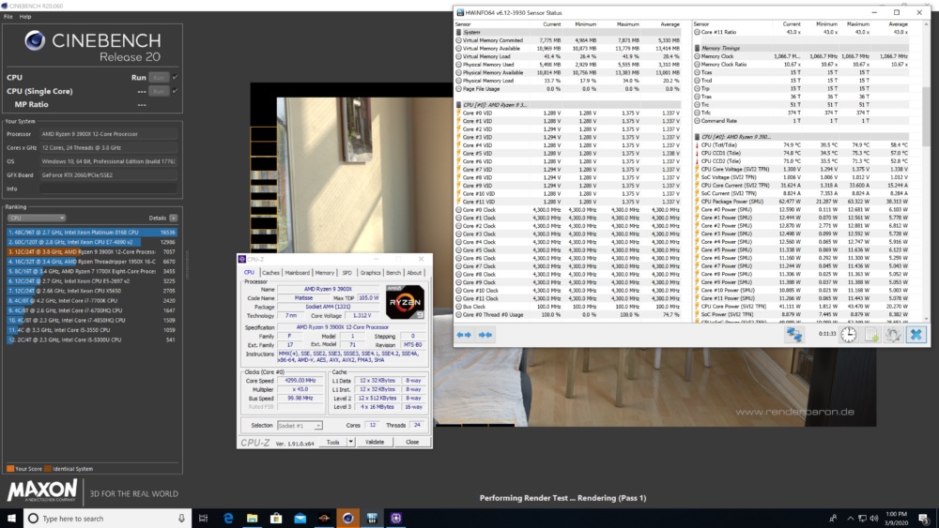Select Intel Core i5-5300U ranking row
The height and width of the screenshot is (528, 939).
[x=92, y=339]
